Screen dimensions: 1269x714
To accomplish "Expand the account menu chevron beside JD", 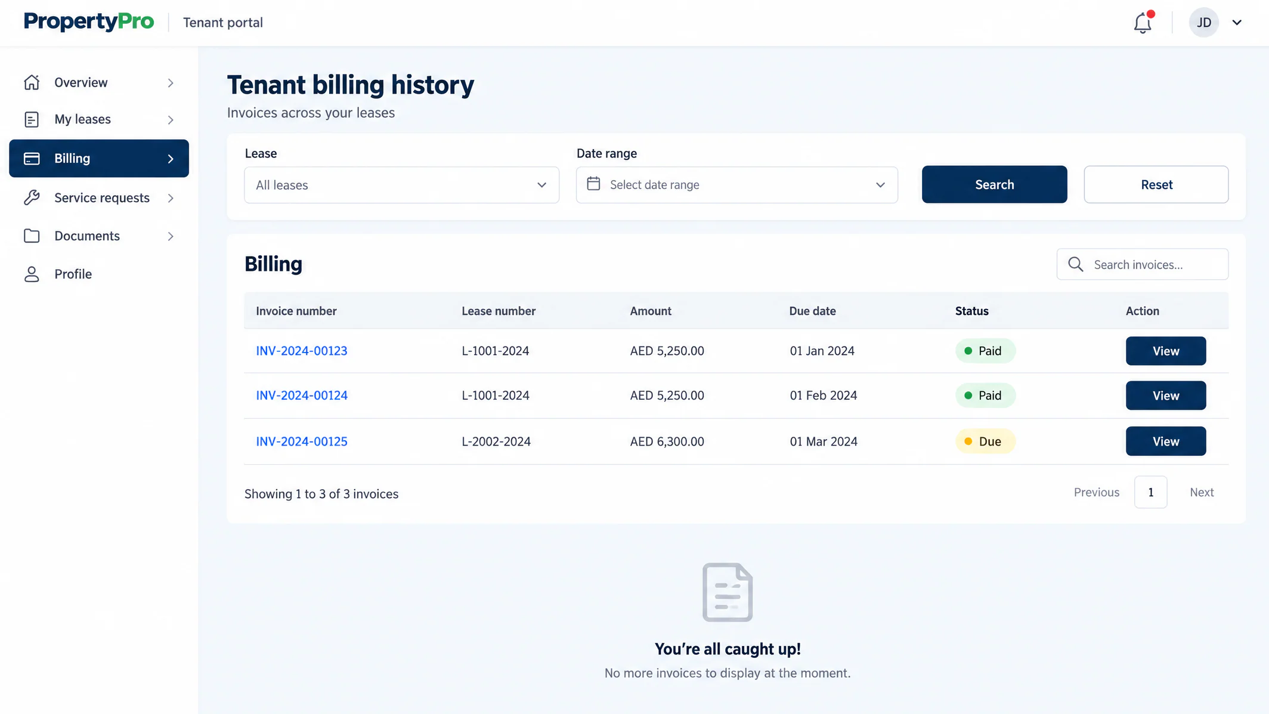I will point(1237,23).
